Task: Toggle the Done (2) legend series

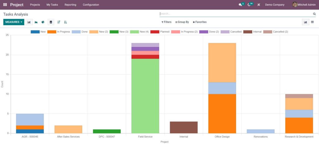Action: click(x=209, y=32)
